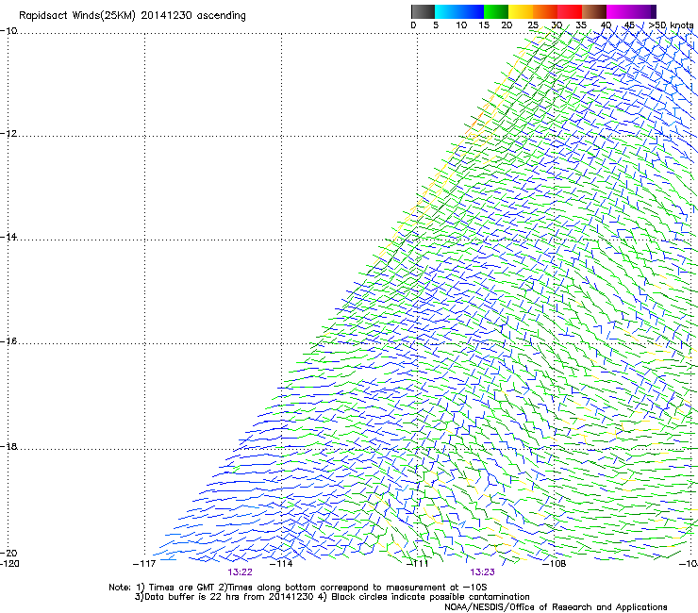Click the purple 13:23 time marker
Screen dimensions: 698x613
coord(483,572)
